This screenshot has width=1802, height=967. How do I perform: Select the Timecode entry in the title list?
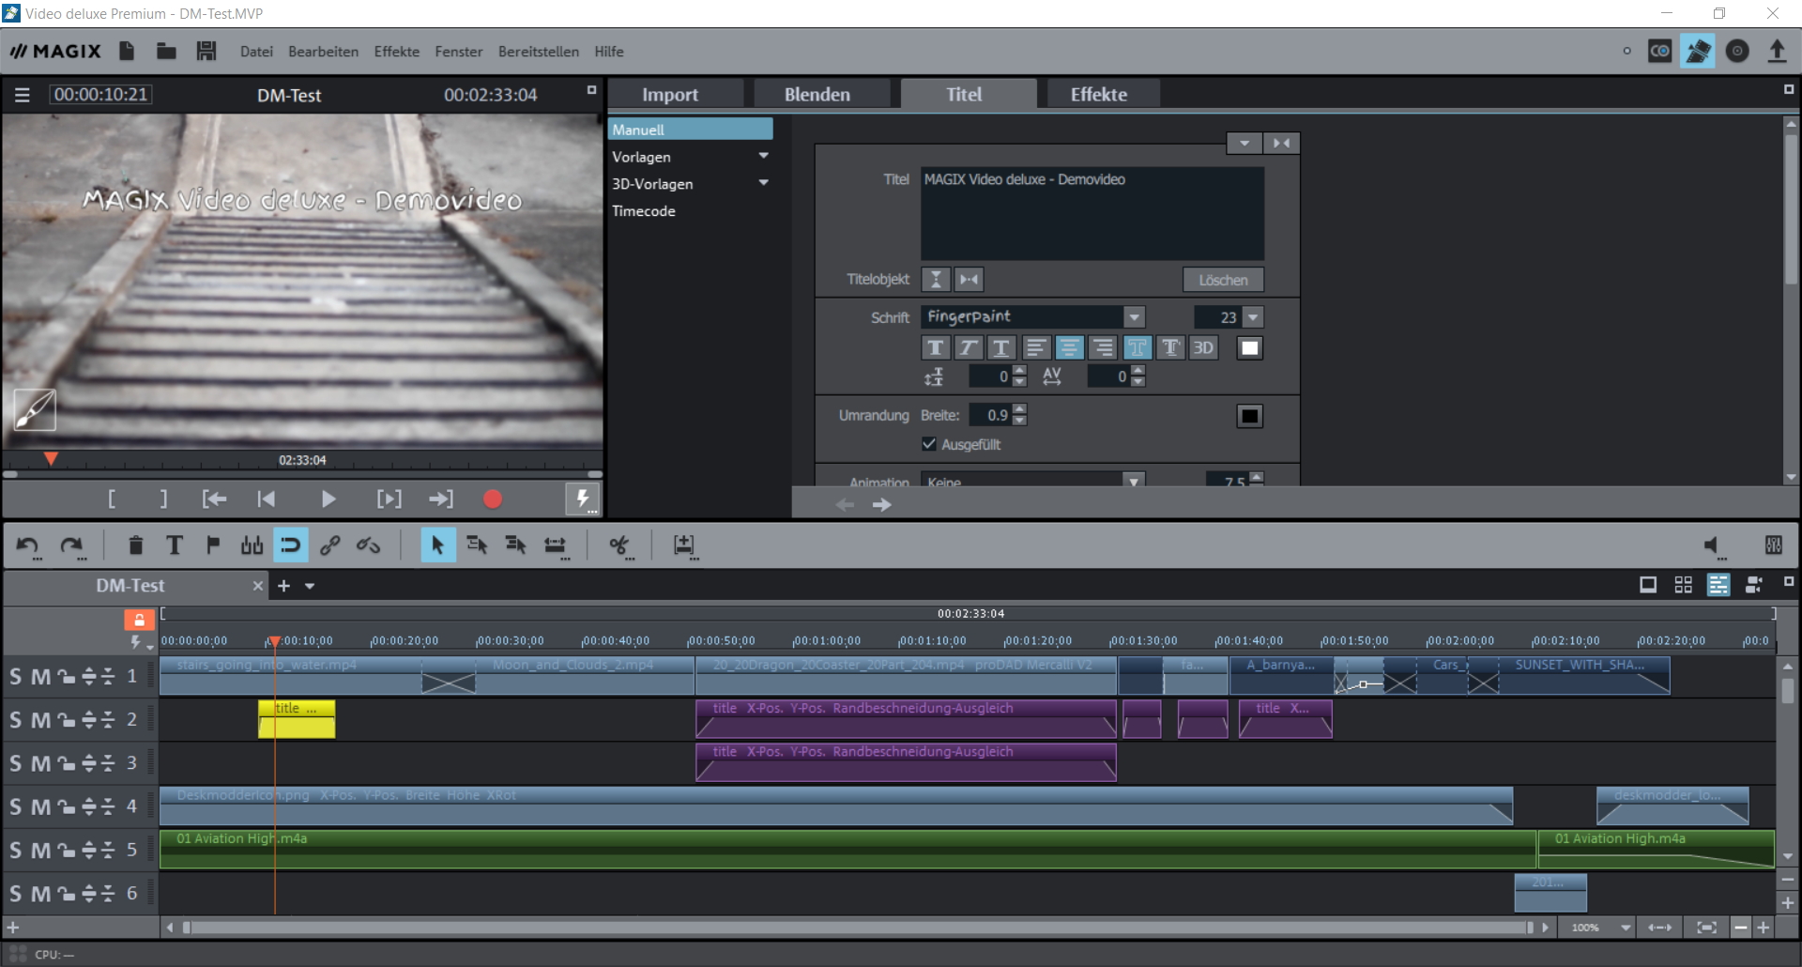tap(644, 211)
